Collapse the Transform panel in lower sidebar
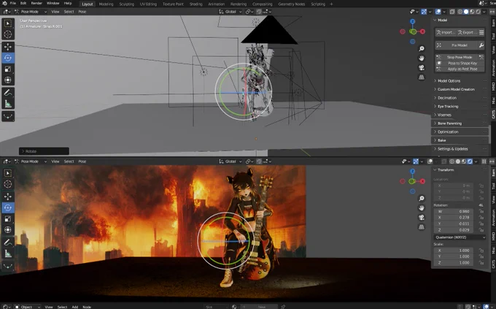496x309 pixels. (x=446, y=170)
